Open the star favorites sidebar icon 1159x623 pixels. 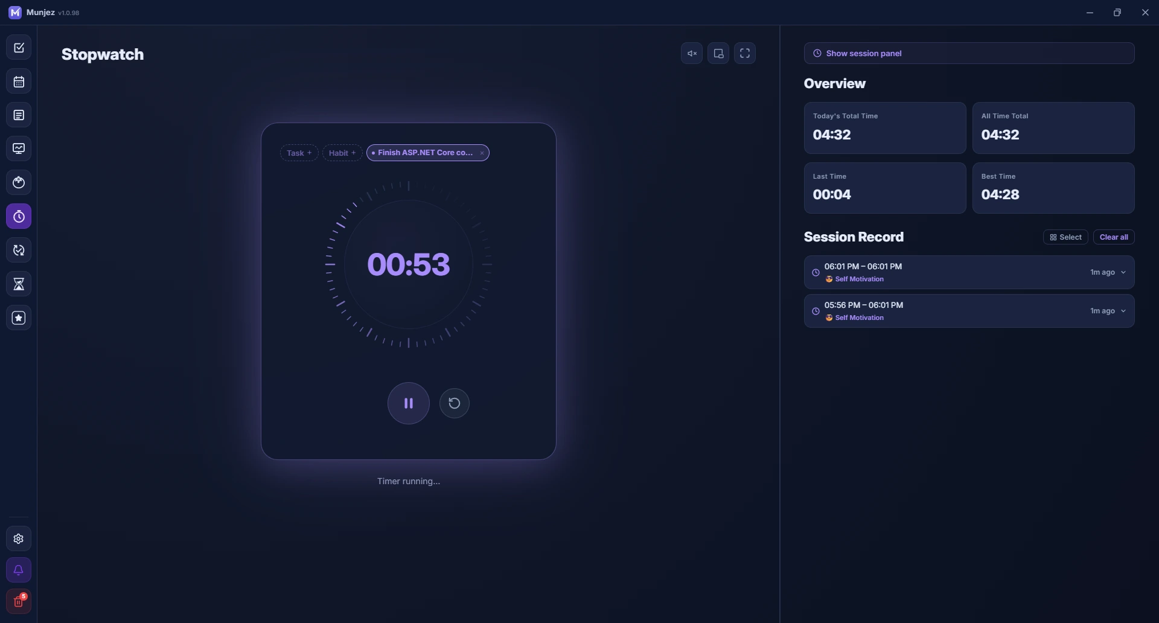pyautogui.click(x=19, y=318)
